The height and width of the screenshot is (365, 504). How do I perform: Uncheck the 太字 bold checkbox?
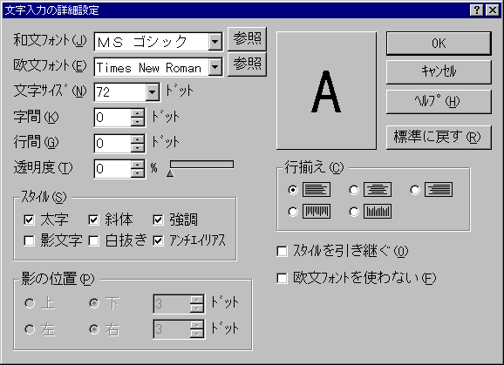[x=29, y=220]
